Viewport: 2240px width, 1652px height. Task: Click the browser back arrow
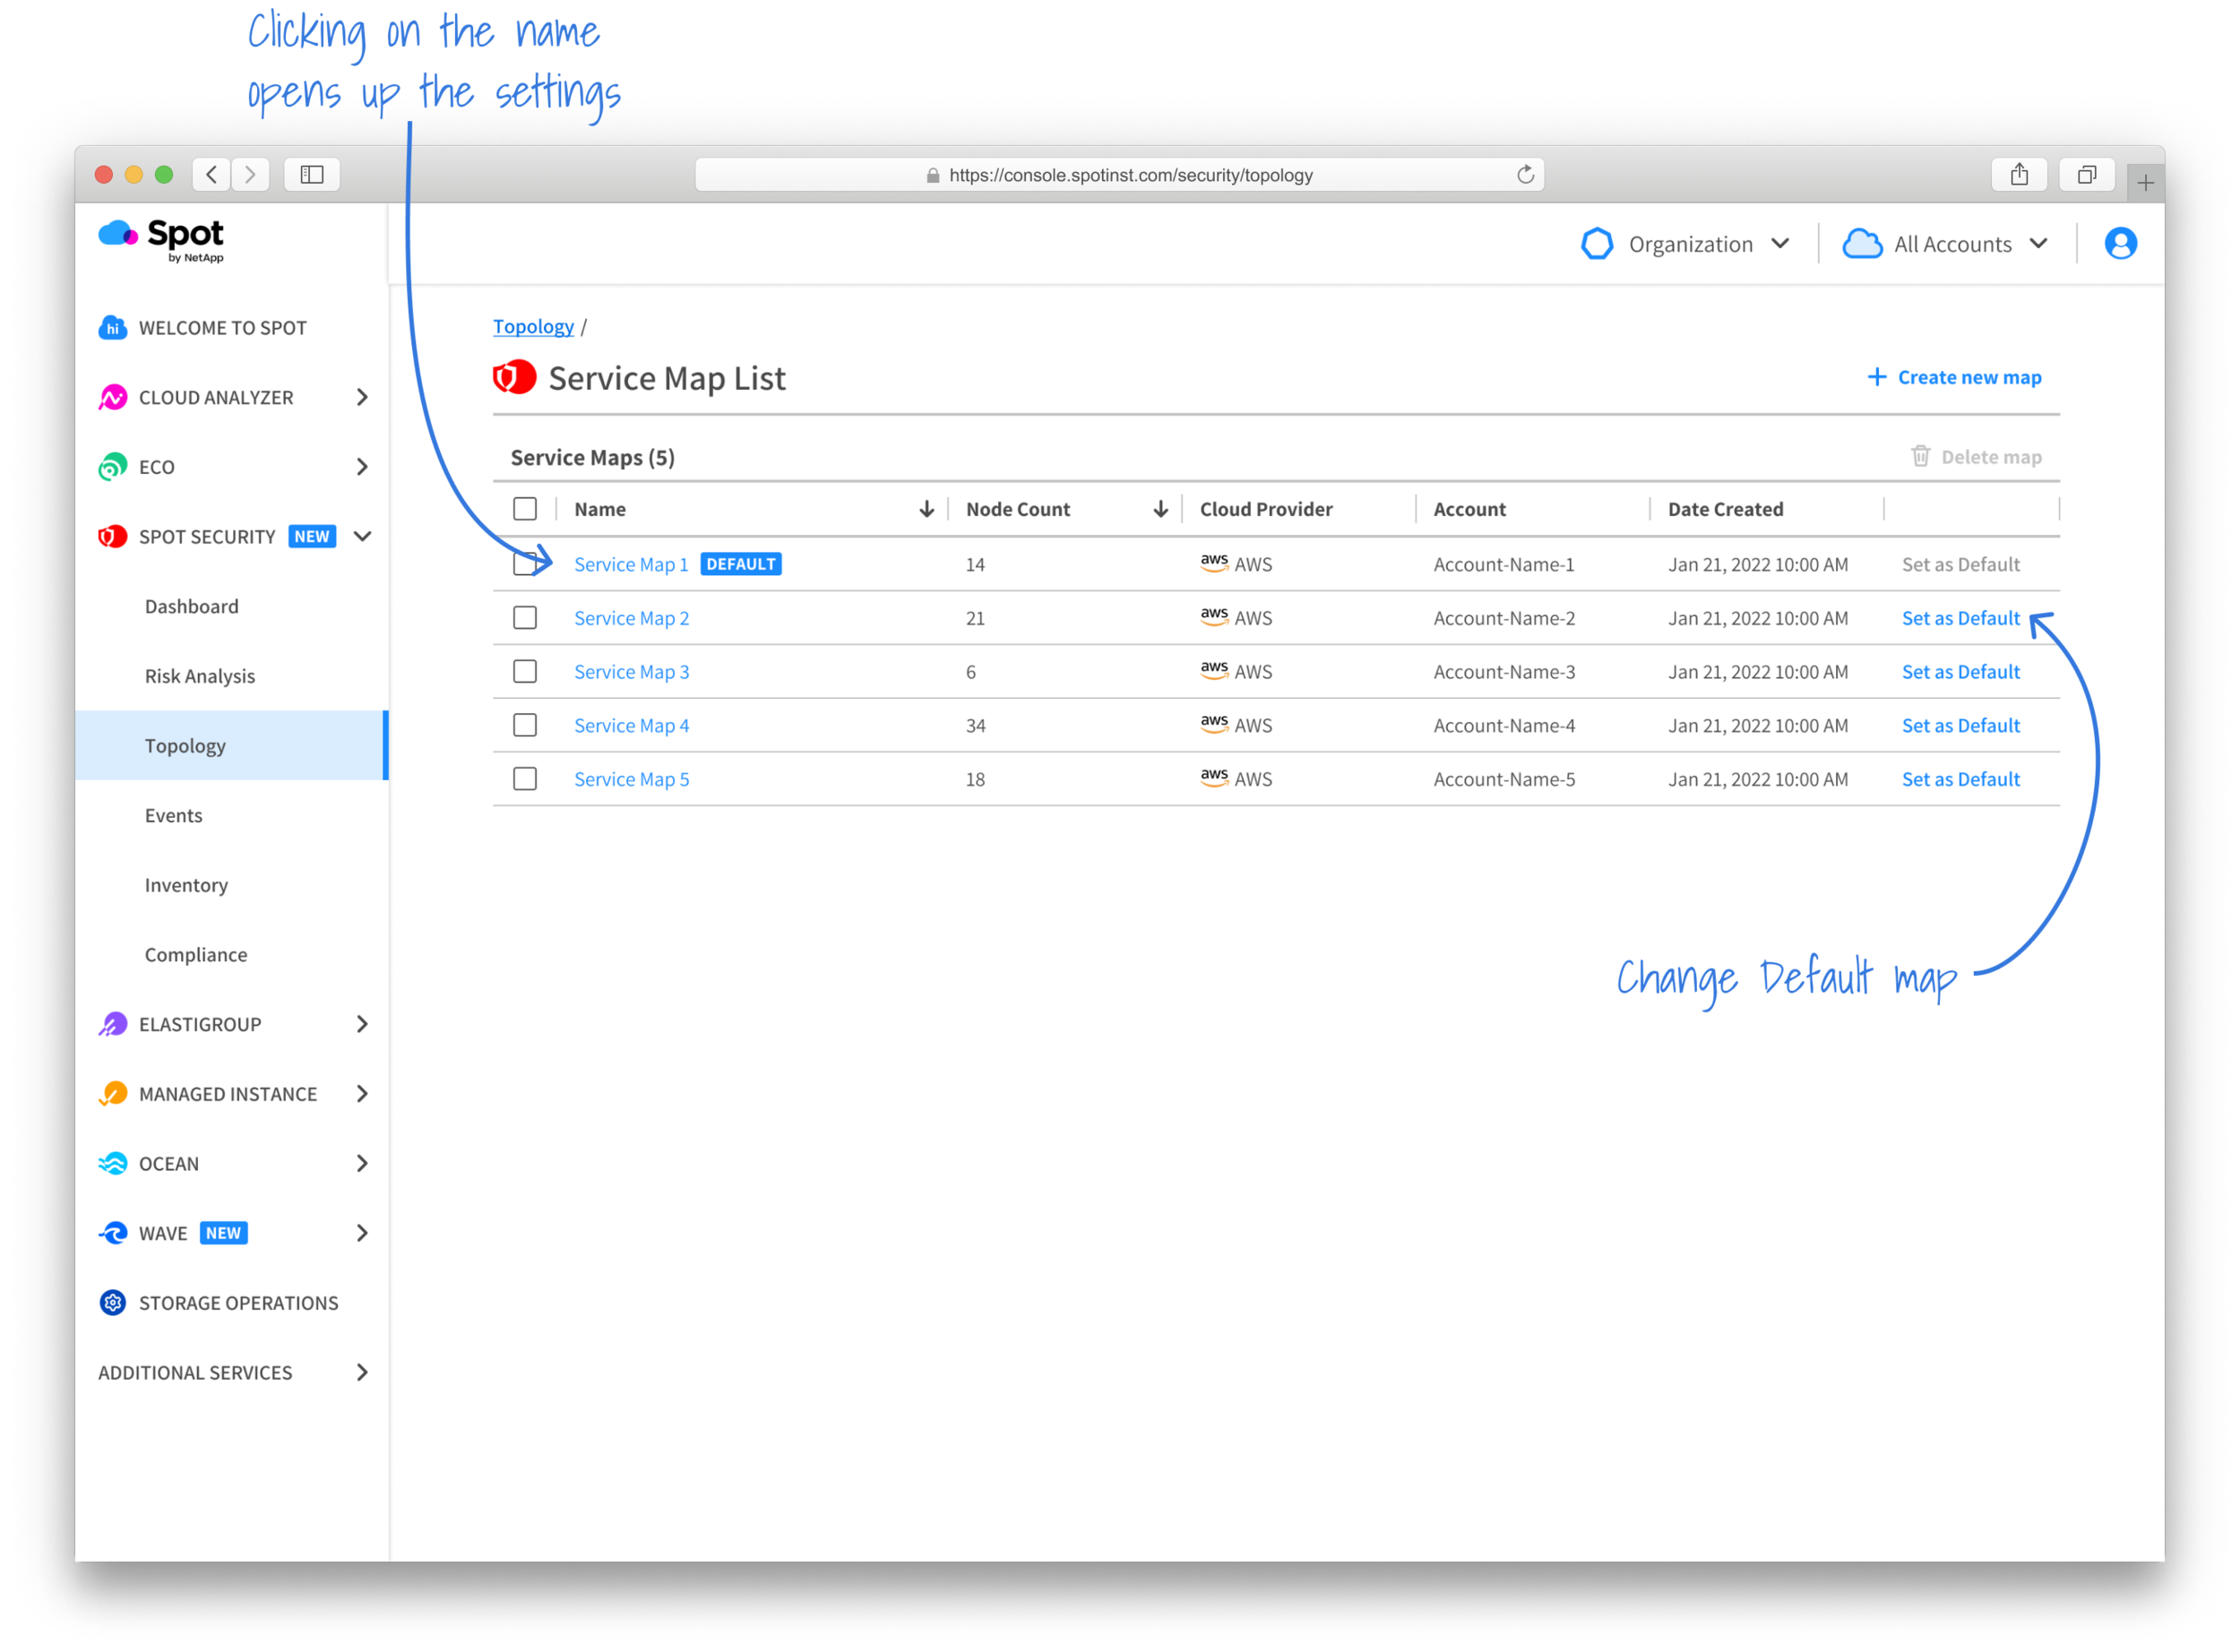(x=212, y=175)
